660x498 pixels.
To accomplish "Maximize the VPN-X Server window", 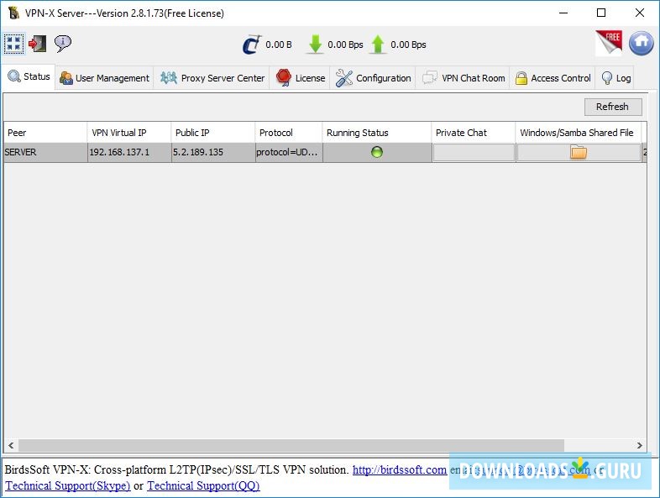I will coord(601,13).
